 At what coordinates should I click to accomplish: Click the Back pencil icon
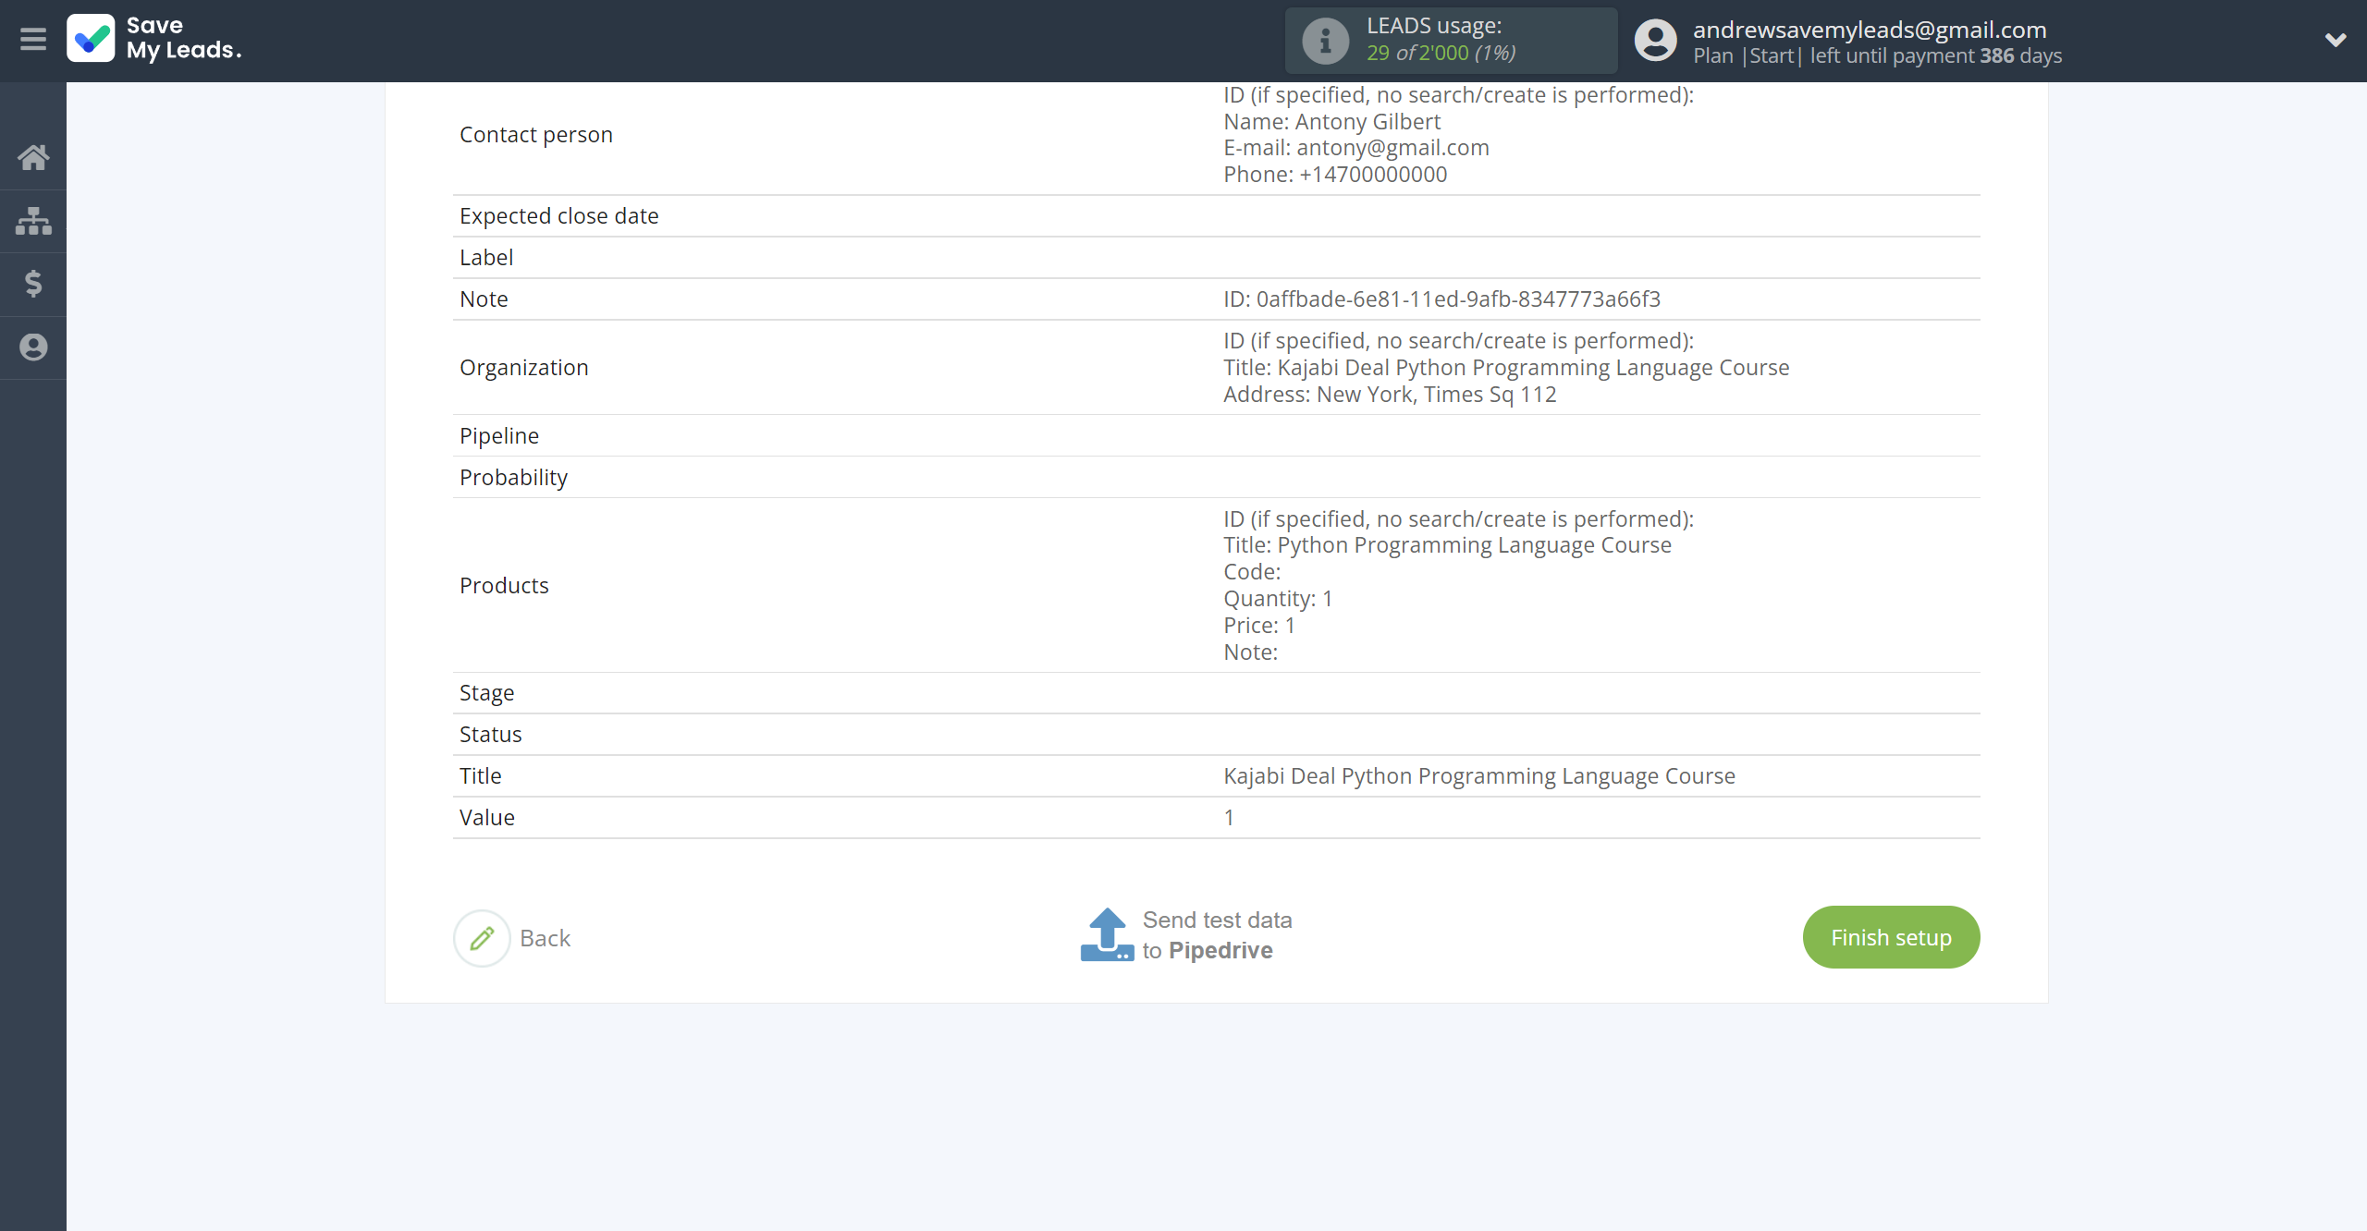pyautogui.click(x=482, y=938)
